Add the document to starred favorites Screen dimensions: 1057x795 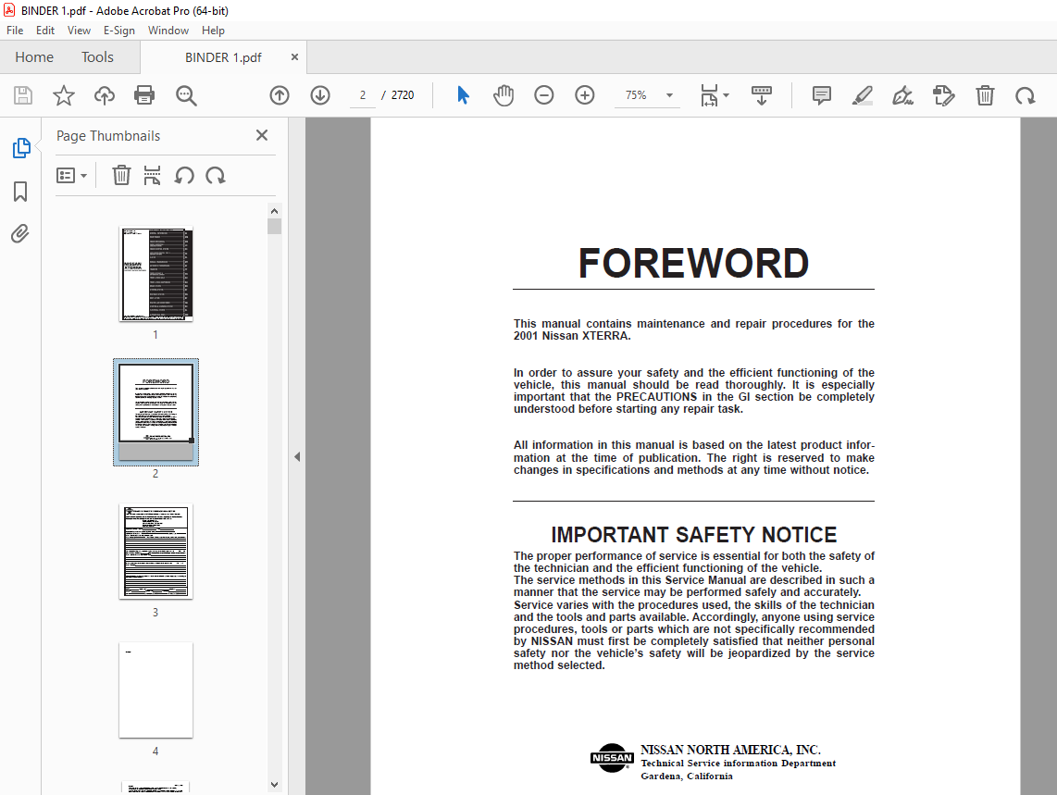point(63,95)
